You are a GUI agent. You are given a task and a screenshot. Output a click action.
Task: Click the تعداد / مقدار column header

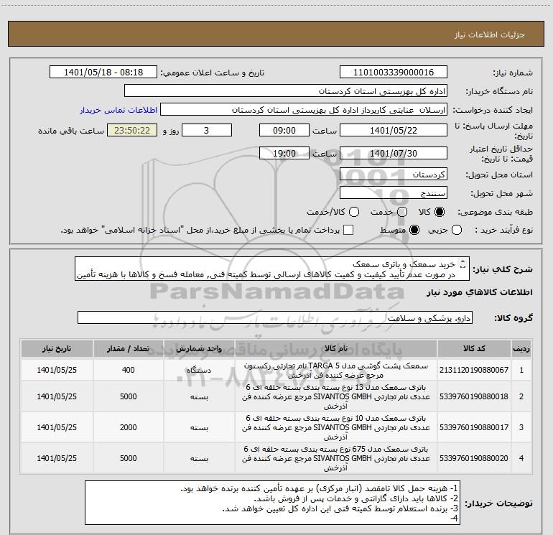(128, 348)
